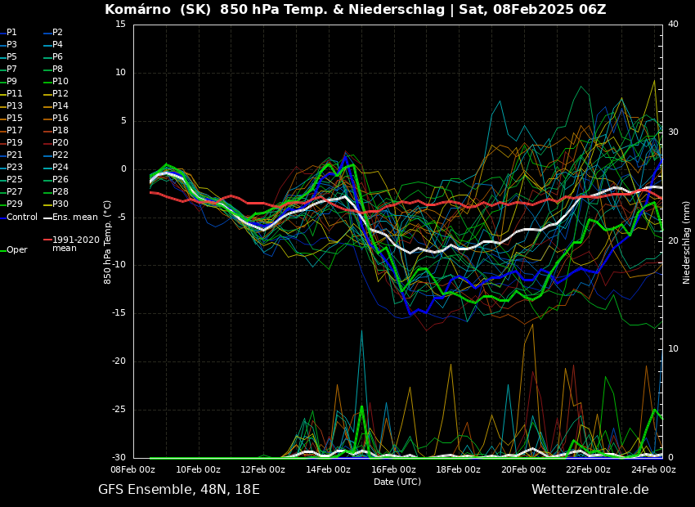
Task: Click the P1 legend entry
Action: (11, 33)
